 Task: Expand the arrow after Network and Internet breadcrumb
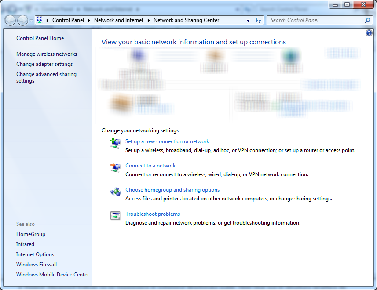[x=148, y=20]
